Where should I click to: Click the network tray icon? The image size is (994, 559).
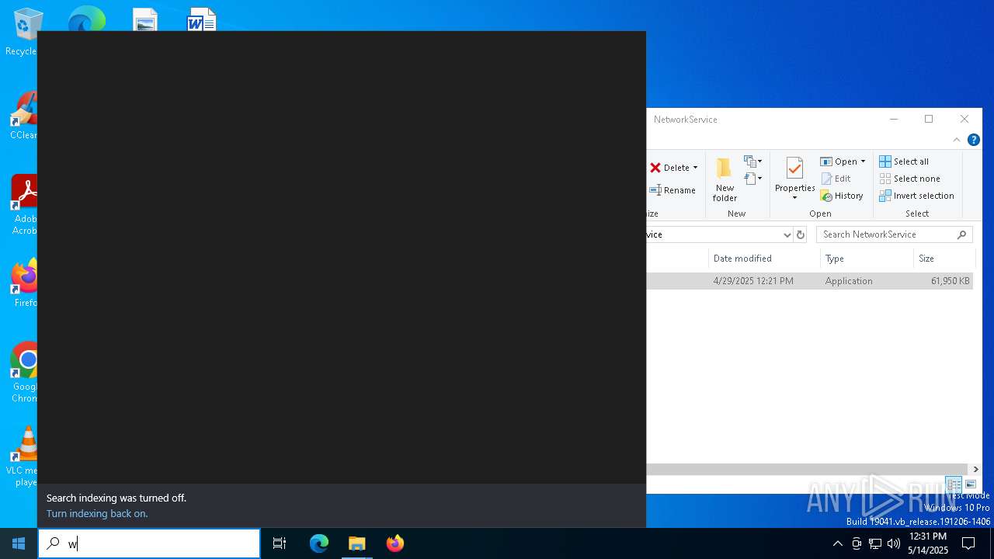point(875,543)
